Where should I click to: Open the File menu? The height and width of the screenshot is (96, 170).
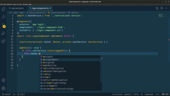tap(2, 5)
